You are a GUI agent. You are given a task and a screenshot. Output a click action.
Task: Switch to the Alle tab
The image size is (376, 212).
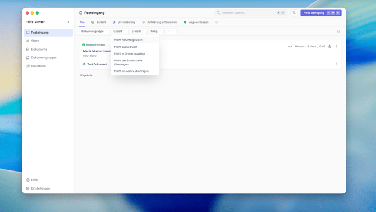click(x=82, y=22)
